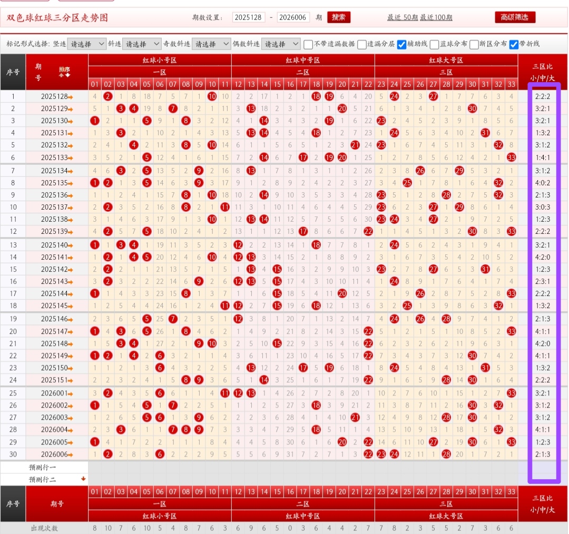Uncheck the 辅助线 checkbox
The width and height of the screenshot is (569, 534).
(x=401, y=44)
